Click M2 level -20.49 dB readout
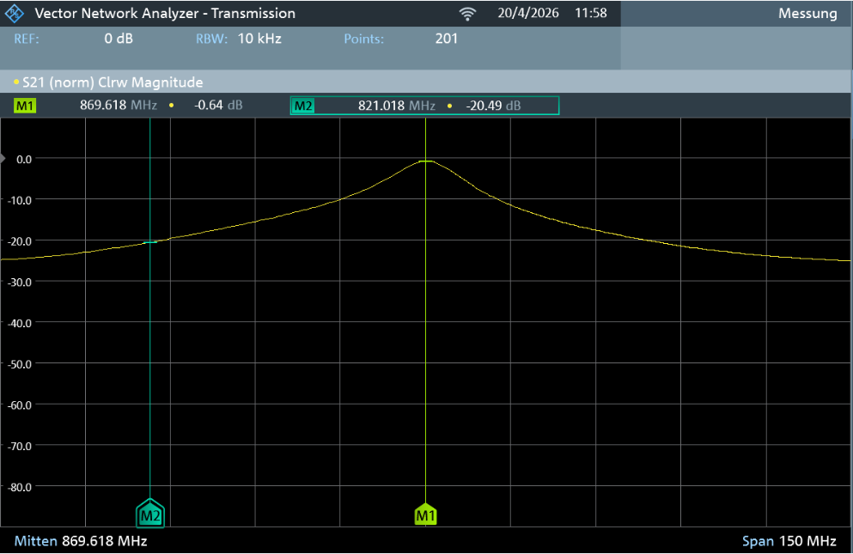 pos(493,106)
